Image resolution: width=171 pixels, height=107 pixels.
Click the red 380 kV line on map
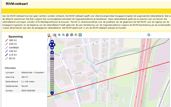[109, 79]
